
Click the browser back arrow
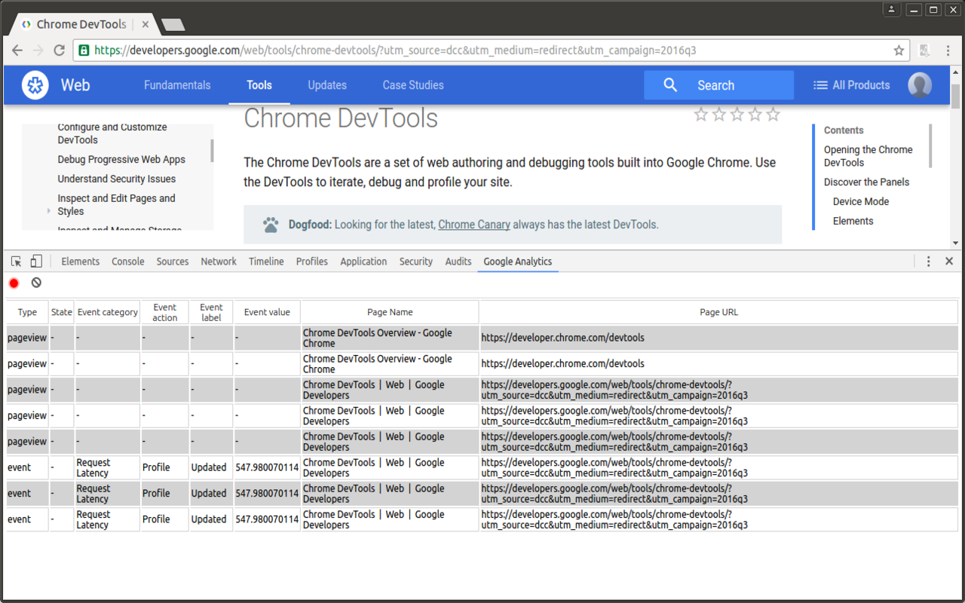[x=17, y=51]
